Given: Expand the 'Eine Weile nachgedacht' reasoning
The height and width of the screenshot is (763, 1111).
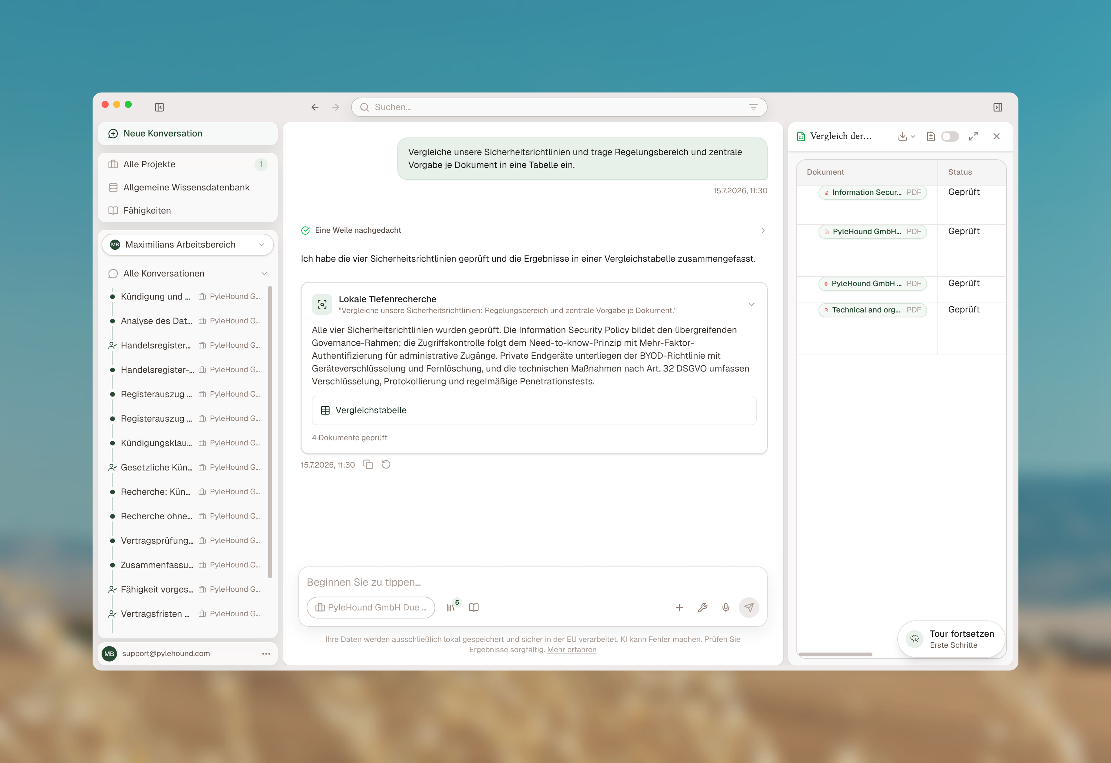Looking at the screenshot, I should click(534, 230).
